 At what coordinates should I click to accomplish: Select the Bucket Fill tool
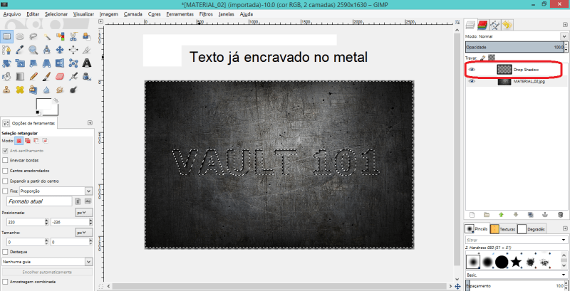pos(6,76)
